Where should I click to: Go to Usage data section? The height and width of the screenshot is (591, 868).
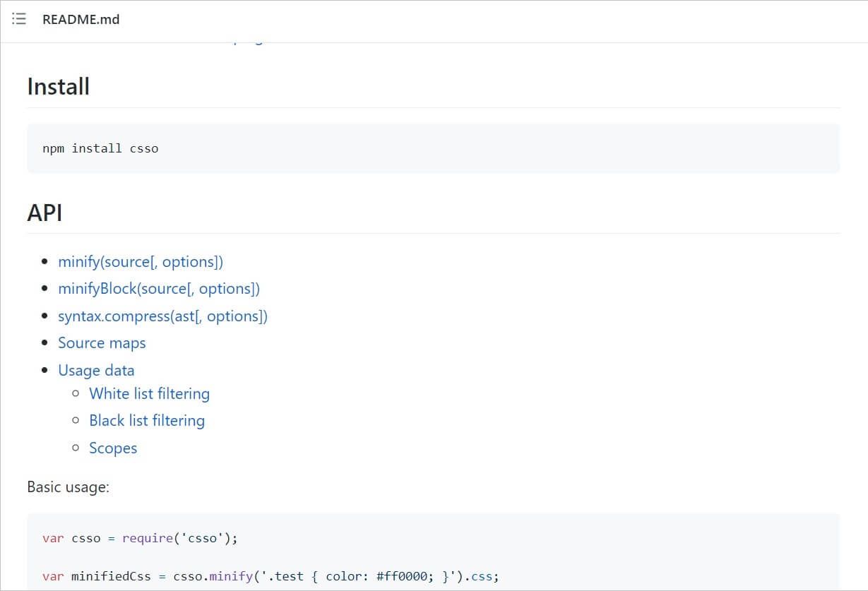[96, 371]
